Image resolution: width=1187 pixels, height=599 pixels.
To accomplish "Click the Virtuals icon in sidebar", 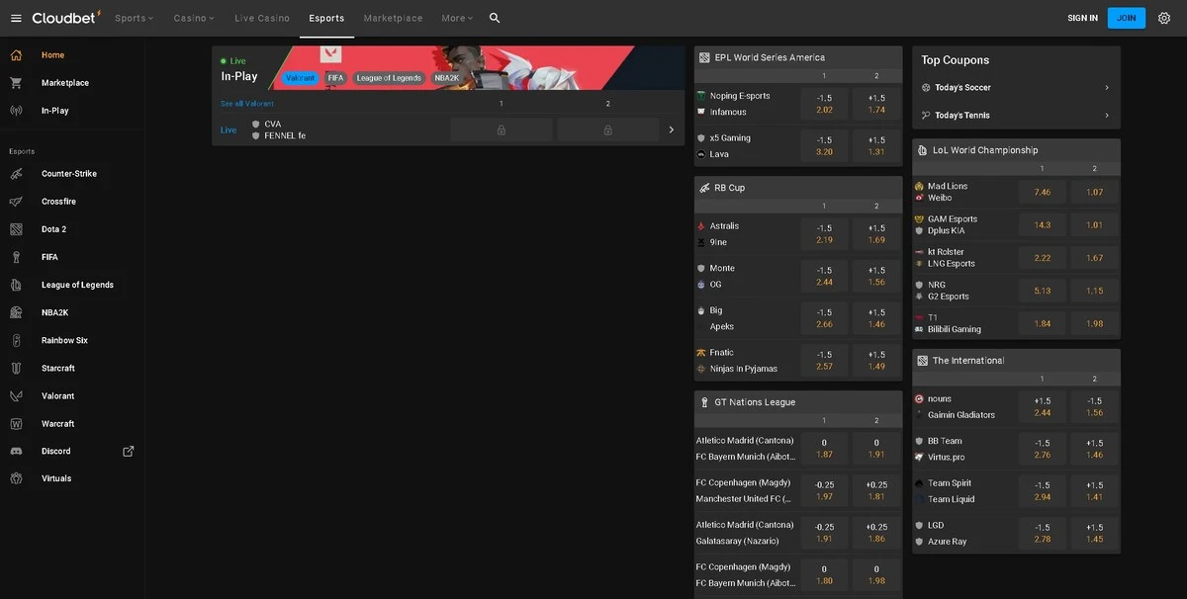I will point(16,478).
